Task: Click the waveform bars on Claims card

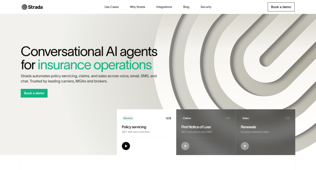Action: click(228, 118)
